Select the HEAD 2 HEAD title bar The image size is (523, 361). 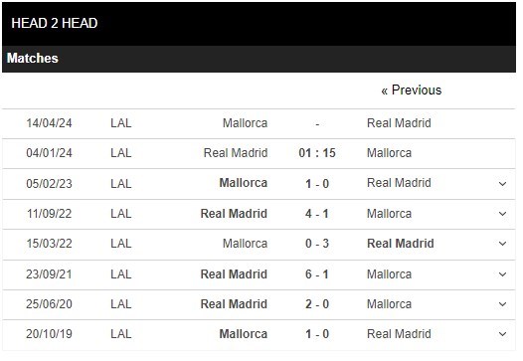pyautogui.click(x=259, y=23)
